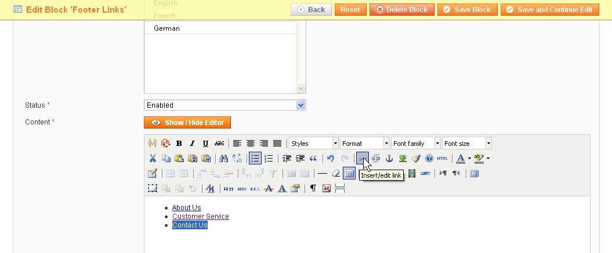Open the Format dropdown
This screenshot has width=612, height=253.
coord(364,143)
